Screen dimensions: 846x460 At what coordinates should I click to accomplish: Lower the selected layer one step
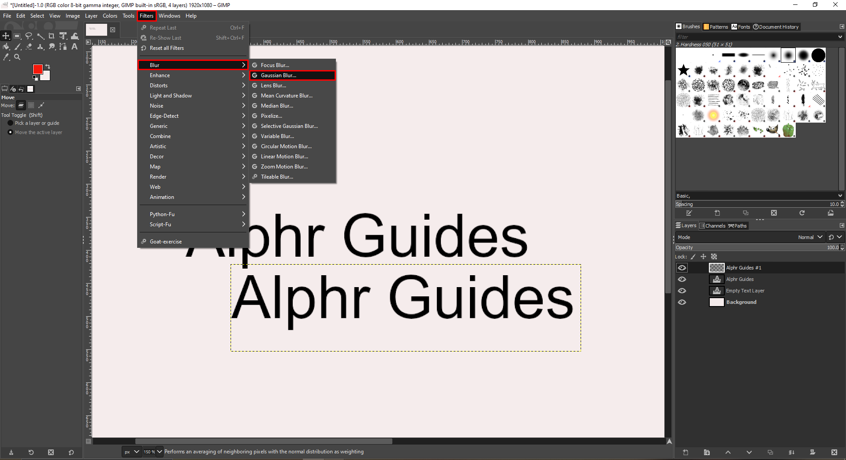[749, 453]
